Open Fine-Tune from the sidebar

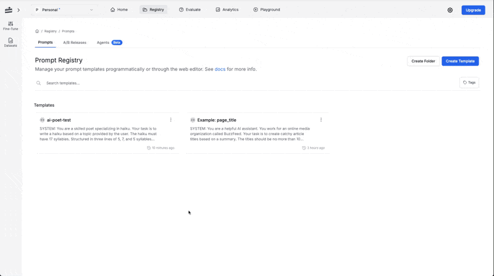(x=10, y=26)
